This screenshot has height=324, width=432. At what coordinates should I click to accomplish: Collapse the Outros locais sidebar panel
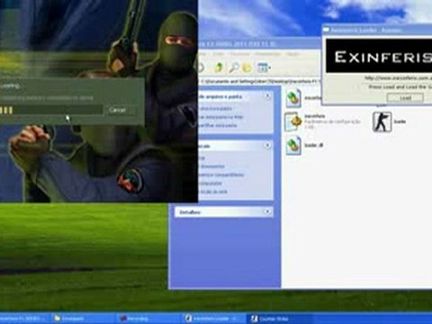click(x=267, y=146)
